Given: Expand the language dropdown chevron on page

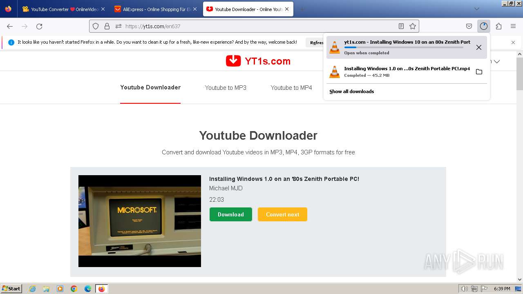Looking at the screenshot, I should coord(497,62).
